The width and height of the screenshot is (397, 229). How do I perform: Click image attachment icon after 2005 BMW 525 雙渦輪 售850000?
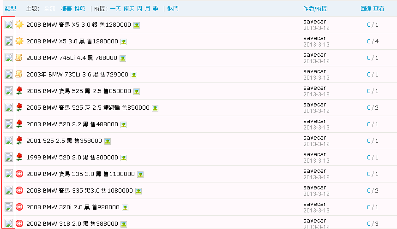click(155, 108)
